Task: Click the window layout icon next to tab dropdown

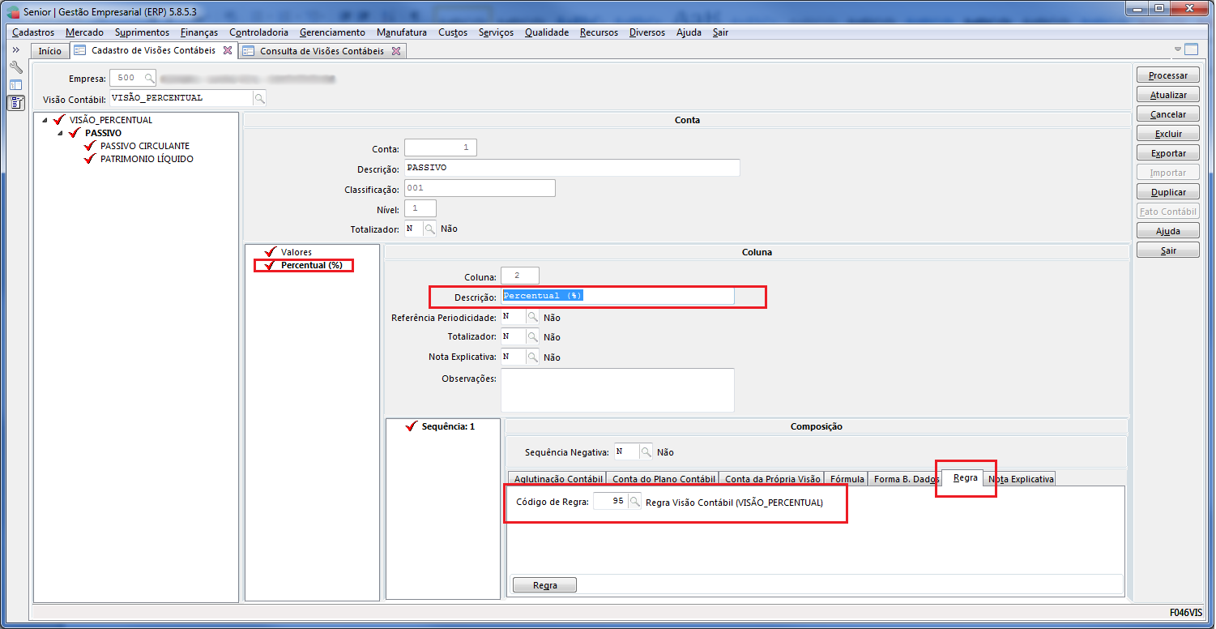Action: pyautogui.click(x=1191, y=49)
